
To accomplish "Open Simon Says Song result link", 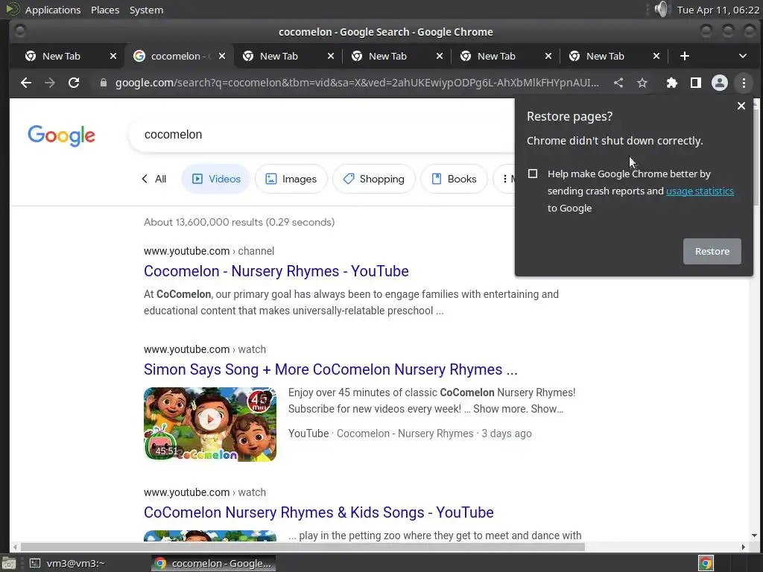I will tap(330, 369).
